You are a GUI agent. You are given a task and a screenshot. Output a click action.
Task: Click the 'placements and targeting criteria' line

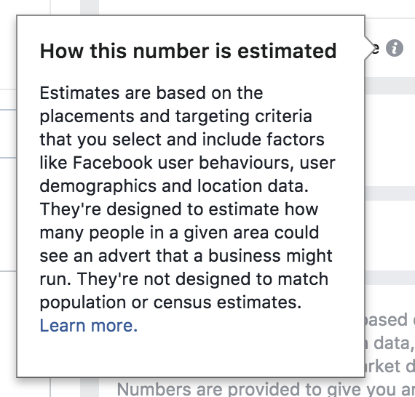coord(175,116)
